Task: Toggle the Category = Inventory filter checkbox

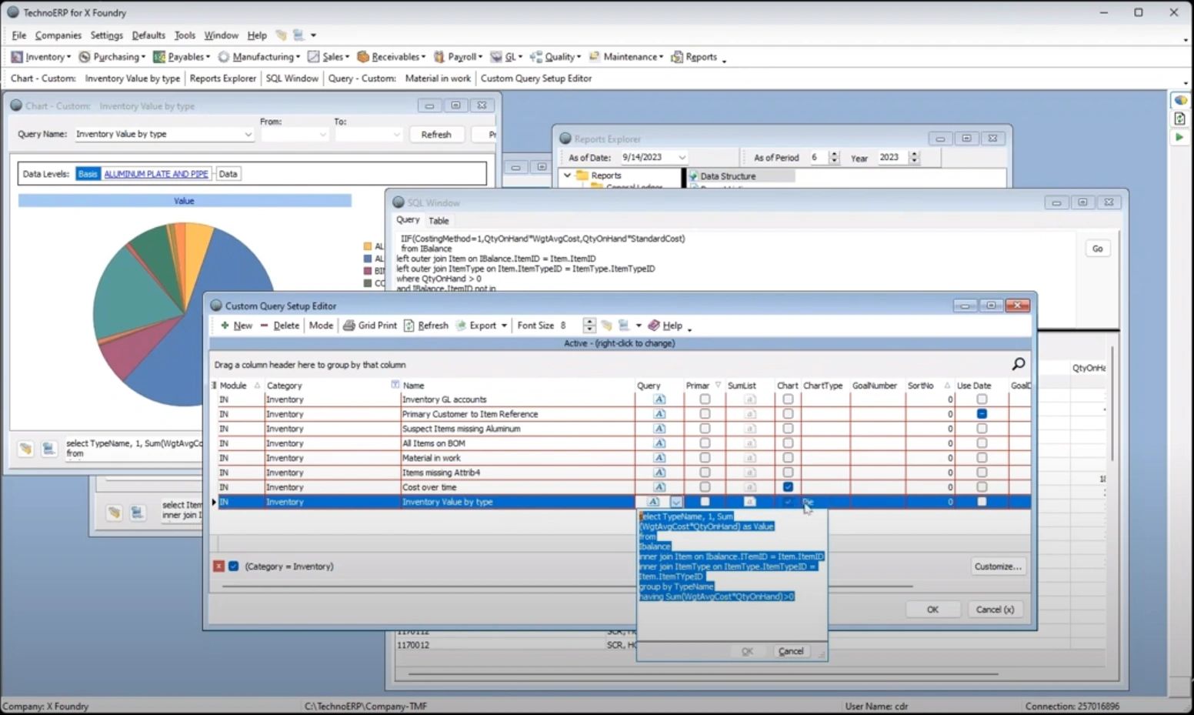Action: [x=233, y=566]
